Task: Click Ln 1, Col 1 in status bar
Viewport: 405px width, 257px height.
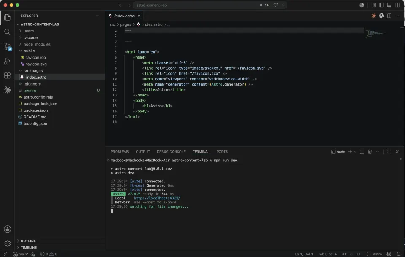Action: 304,254
